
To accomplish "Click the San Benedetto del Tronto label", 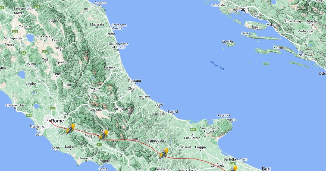I will tap(118, 46).
